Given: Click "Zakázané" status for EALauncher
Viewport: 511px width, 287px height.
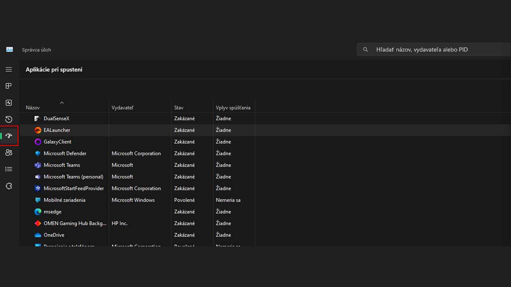Looking at the screenshot, I should tap(184, 130).
